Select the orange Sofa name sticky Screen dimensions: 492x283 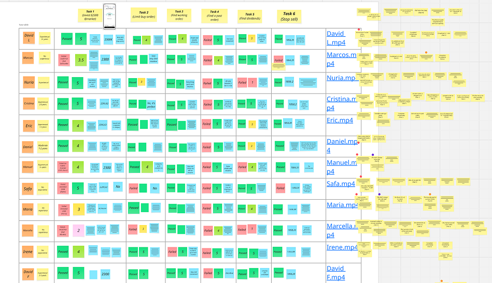pyautogui.click(x=27, y=189)
